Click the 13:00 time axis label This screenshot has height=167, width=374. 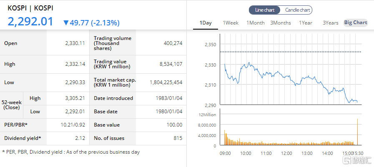(307, 153)
